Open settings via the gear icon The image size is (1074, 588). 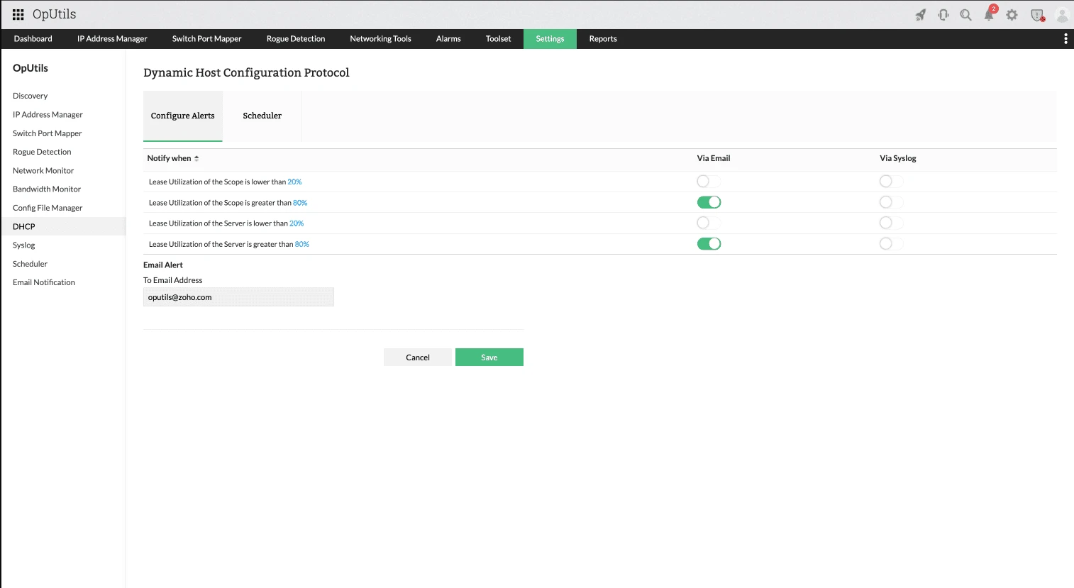tap(1012, 14)
